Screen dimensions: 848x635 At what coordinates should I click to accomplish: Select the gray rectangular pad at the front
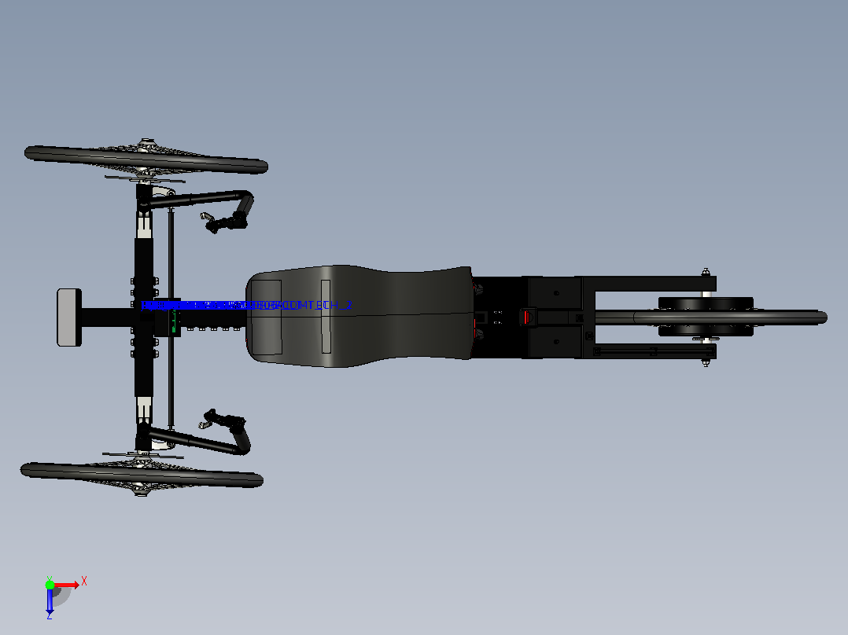(69, 317)
